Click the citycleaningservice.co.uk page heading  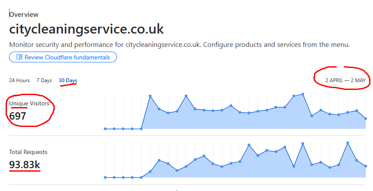[x=86, y=29]
